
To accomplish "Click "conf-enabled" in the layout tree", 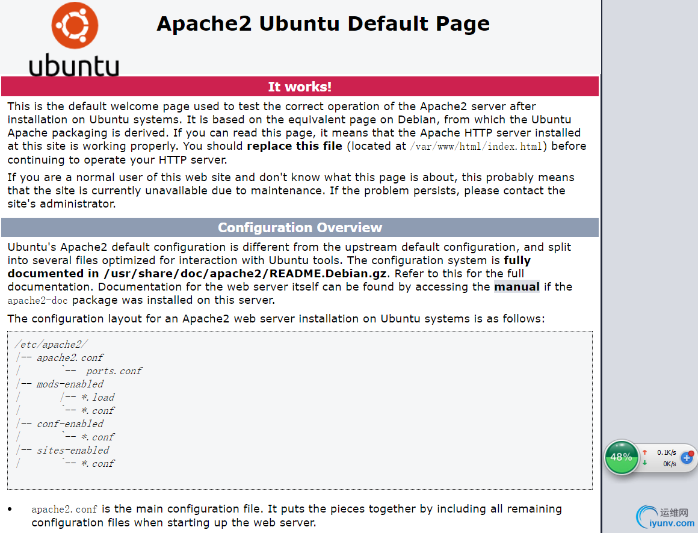I will (x=70, y=424).
